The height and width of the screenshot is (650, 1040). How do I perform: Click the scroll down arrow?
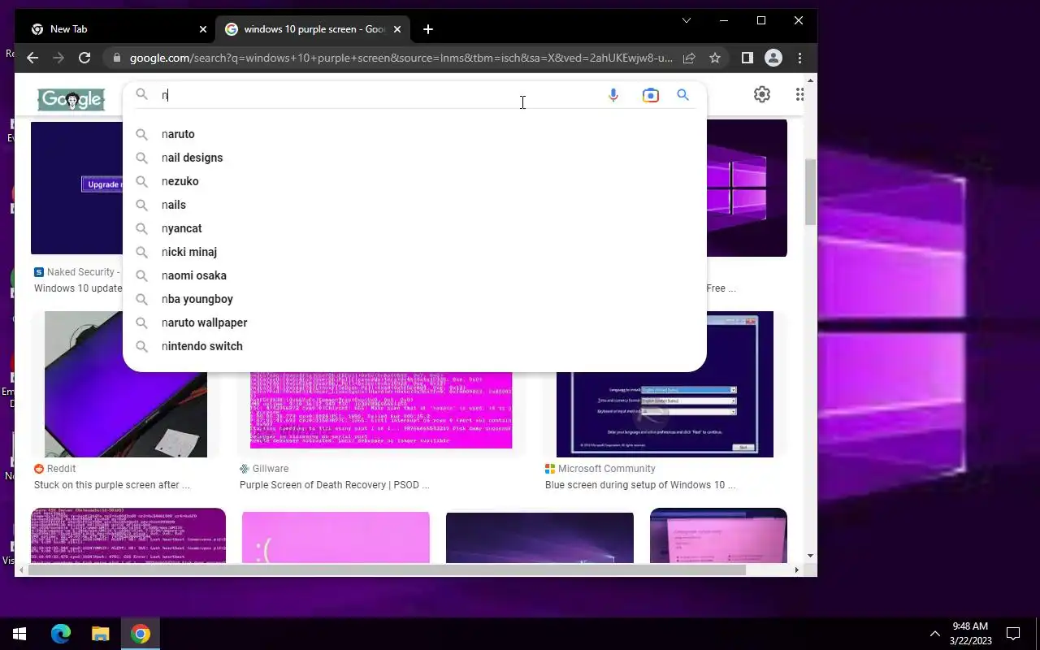click(810, 556)
